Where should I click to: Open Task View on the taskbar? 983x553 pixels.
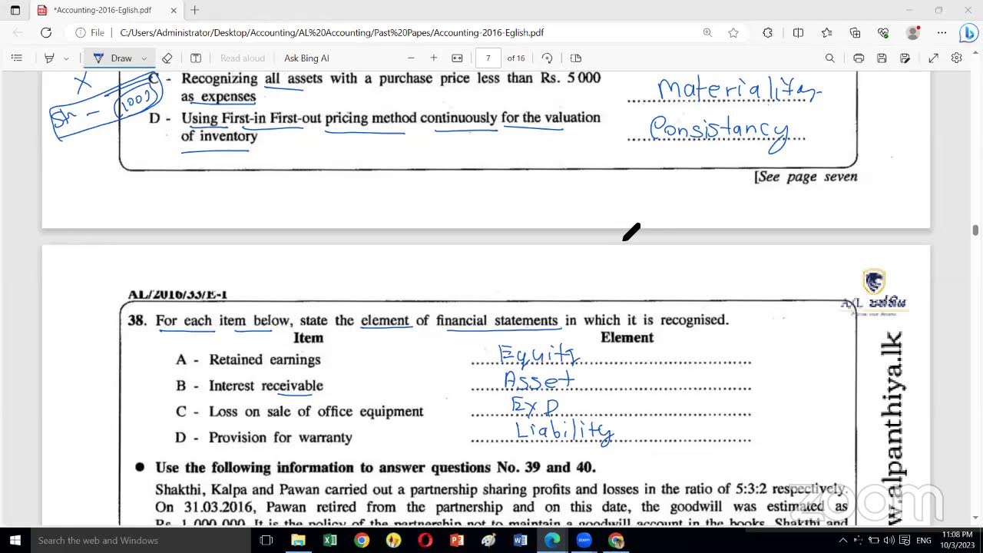(266, 541)
